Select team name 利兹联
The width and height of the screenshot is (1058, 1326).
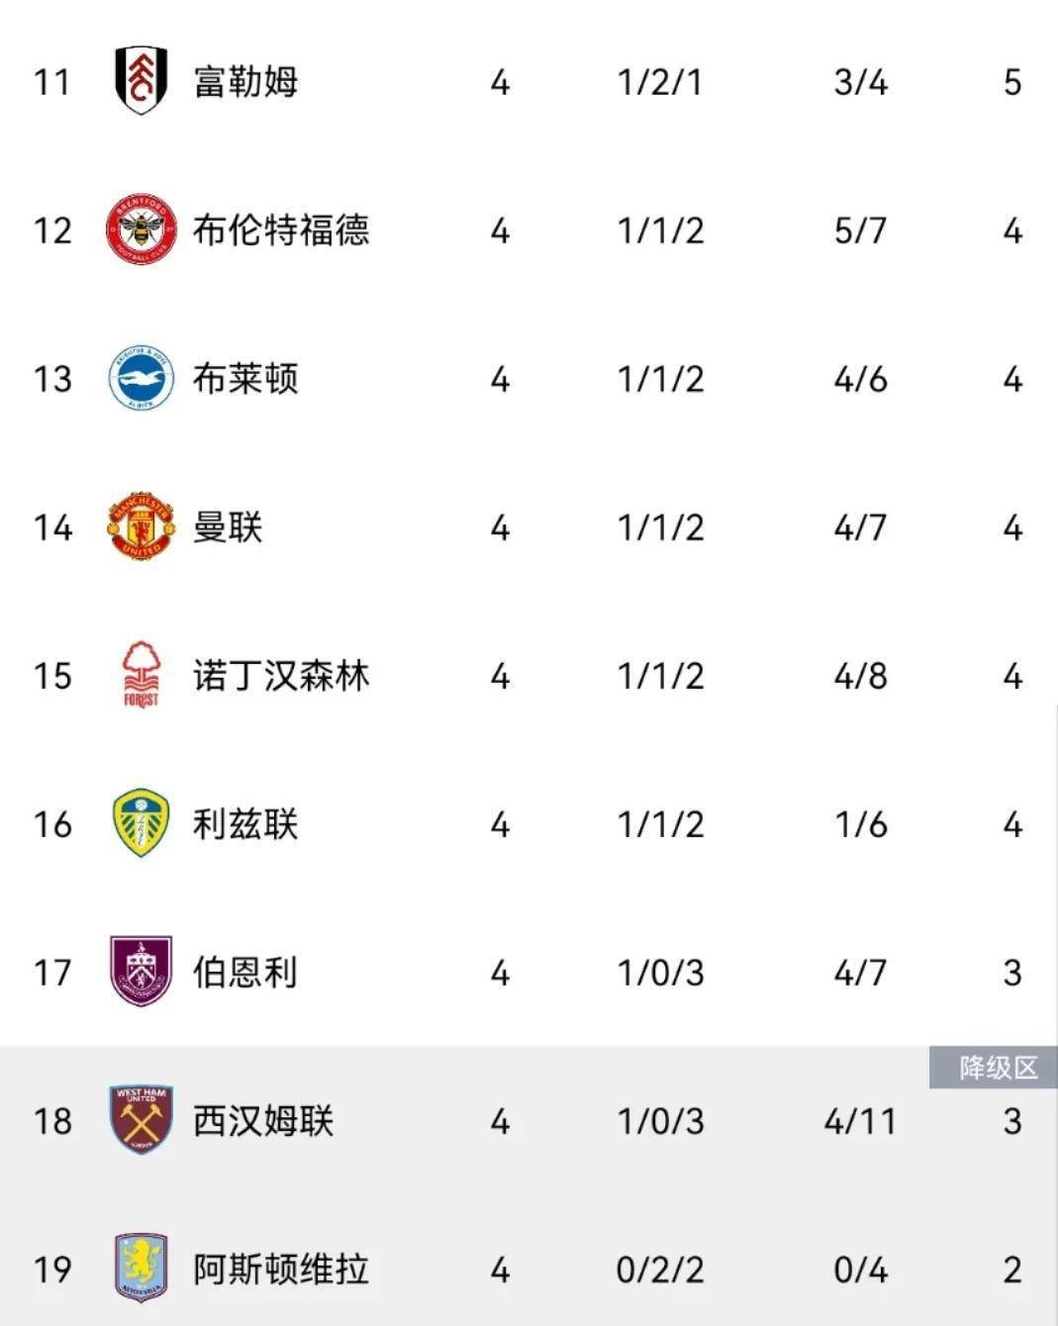245,823
